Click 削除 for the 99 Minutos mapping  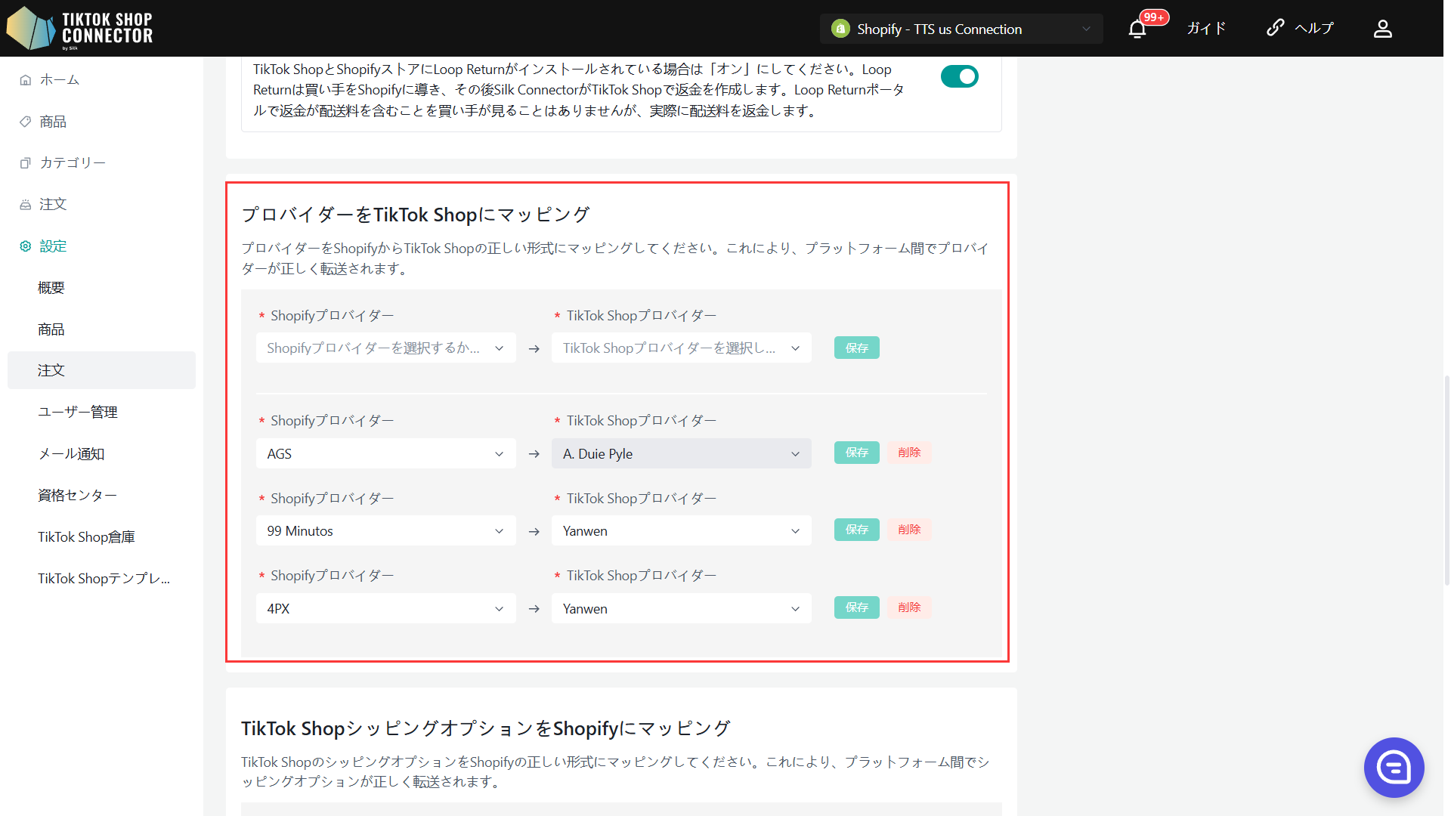[x=909, y=530]
